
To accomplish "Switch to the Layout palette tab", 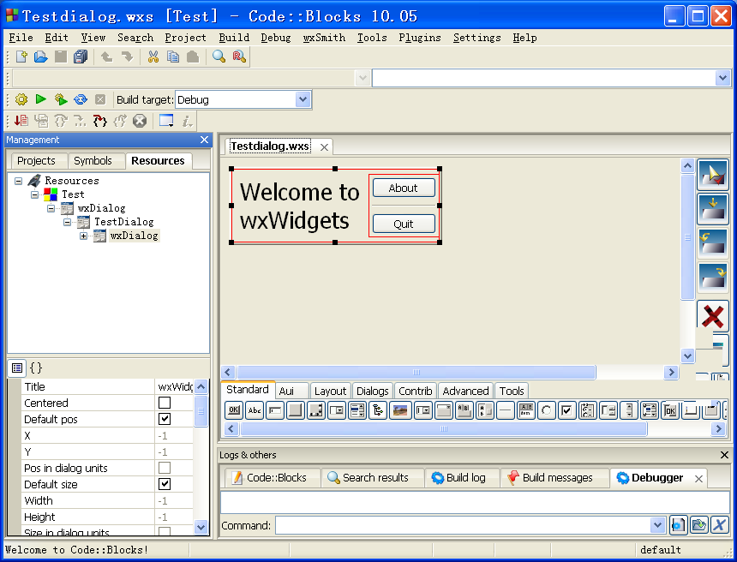I will coord(330,391).
